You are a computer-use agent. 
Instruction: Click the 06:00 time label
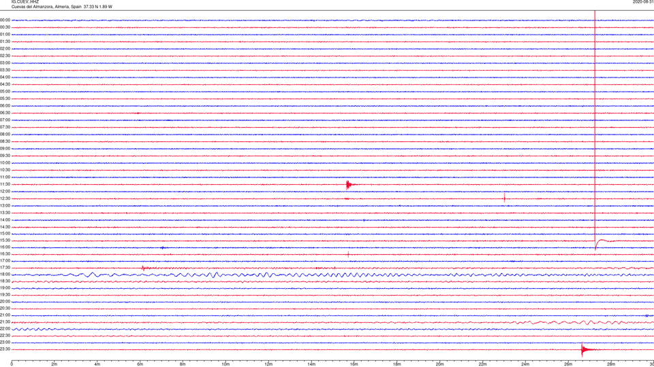coord(5,106)
